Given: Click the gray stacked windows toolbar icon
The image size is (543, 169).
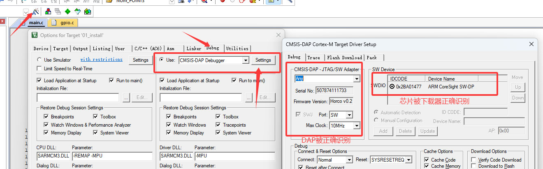Looking at the screenshot, I should pyautogui.click(x=58, y=12).
